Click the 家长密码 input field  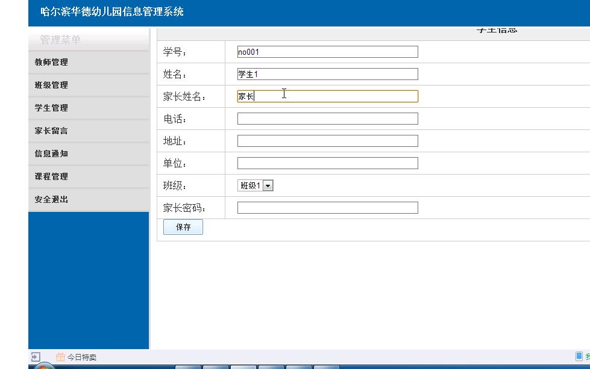[x=327, y=208]
